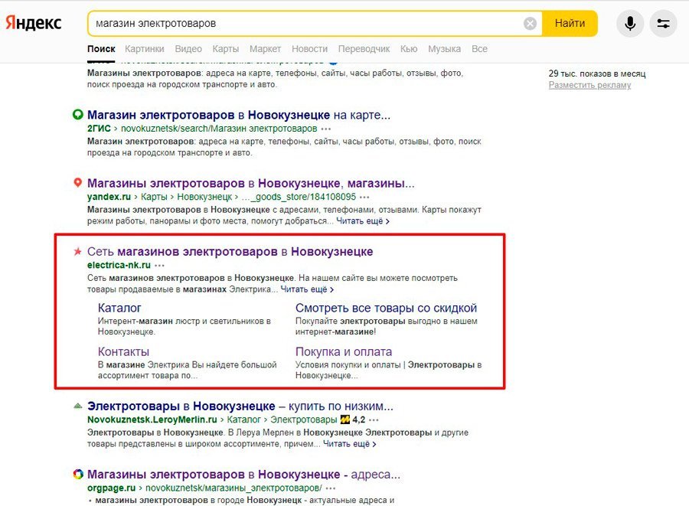Click Novokuznetsk.LeroyMerlin.ru URL link
Screen dimensions: 689x506
click(152, 420)
